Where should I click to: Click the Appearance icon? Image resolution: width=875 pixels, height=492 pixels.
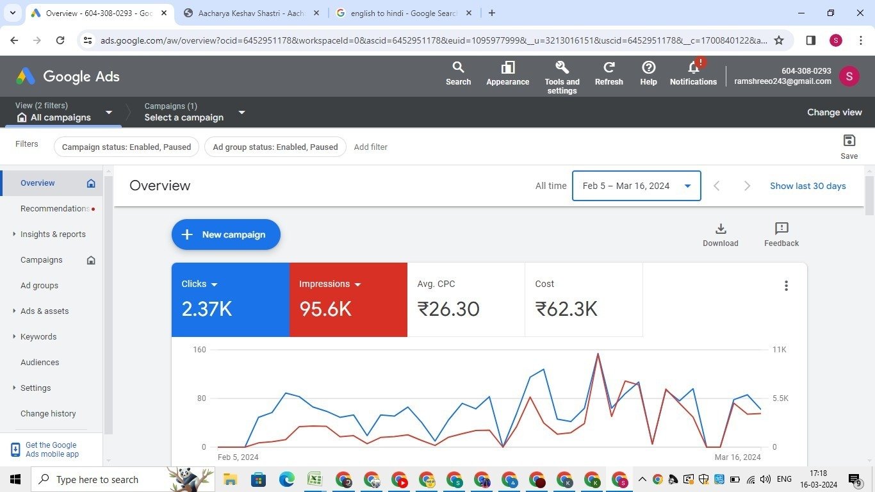(507, 68)
